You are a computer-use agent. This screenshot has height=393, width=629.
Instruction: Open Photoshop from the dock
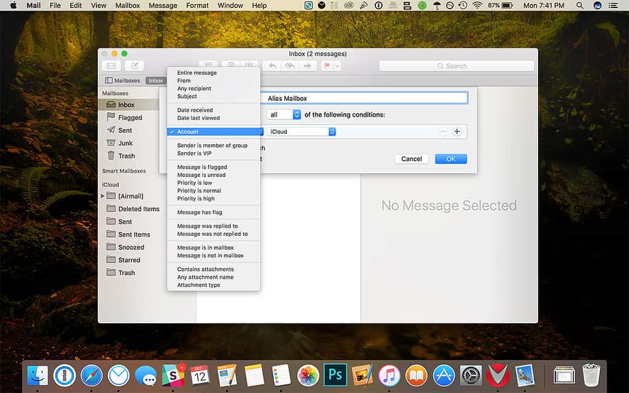pyautogui.click(x=335, y=375)
